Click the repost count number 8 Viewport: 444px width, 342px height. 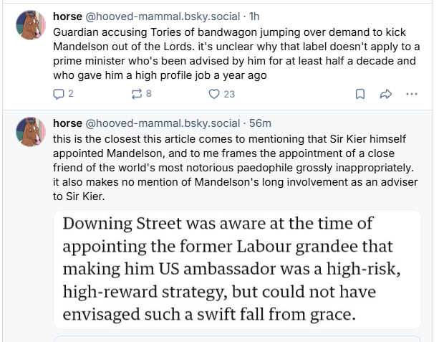(x=149, y=93)
